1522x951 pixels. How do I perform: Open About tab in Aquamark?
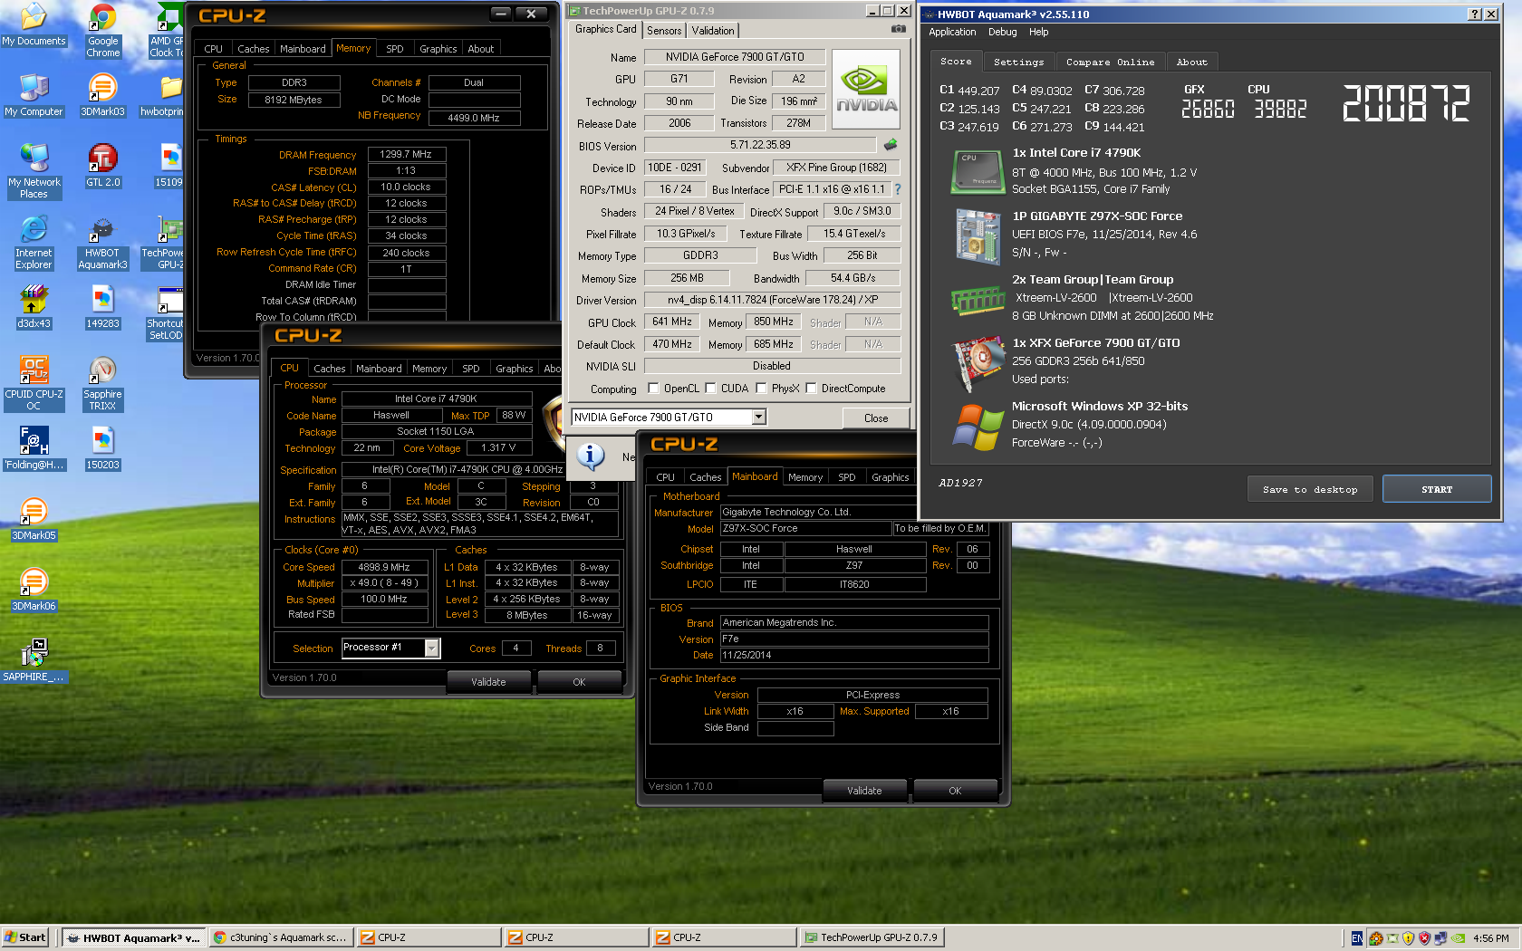pyautogui.click(x=1192, y=62)
